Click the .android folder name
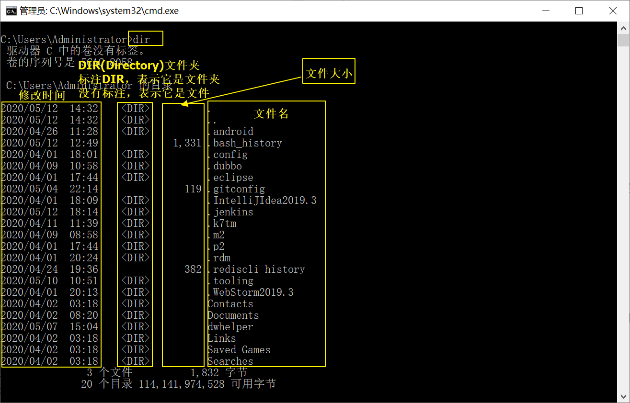 [233, 132]
